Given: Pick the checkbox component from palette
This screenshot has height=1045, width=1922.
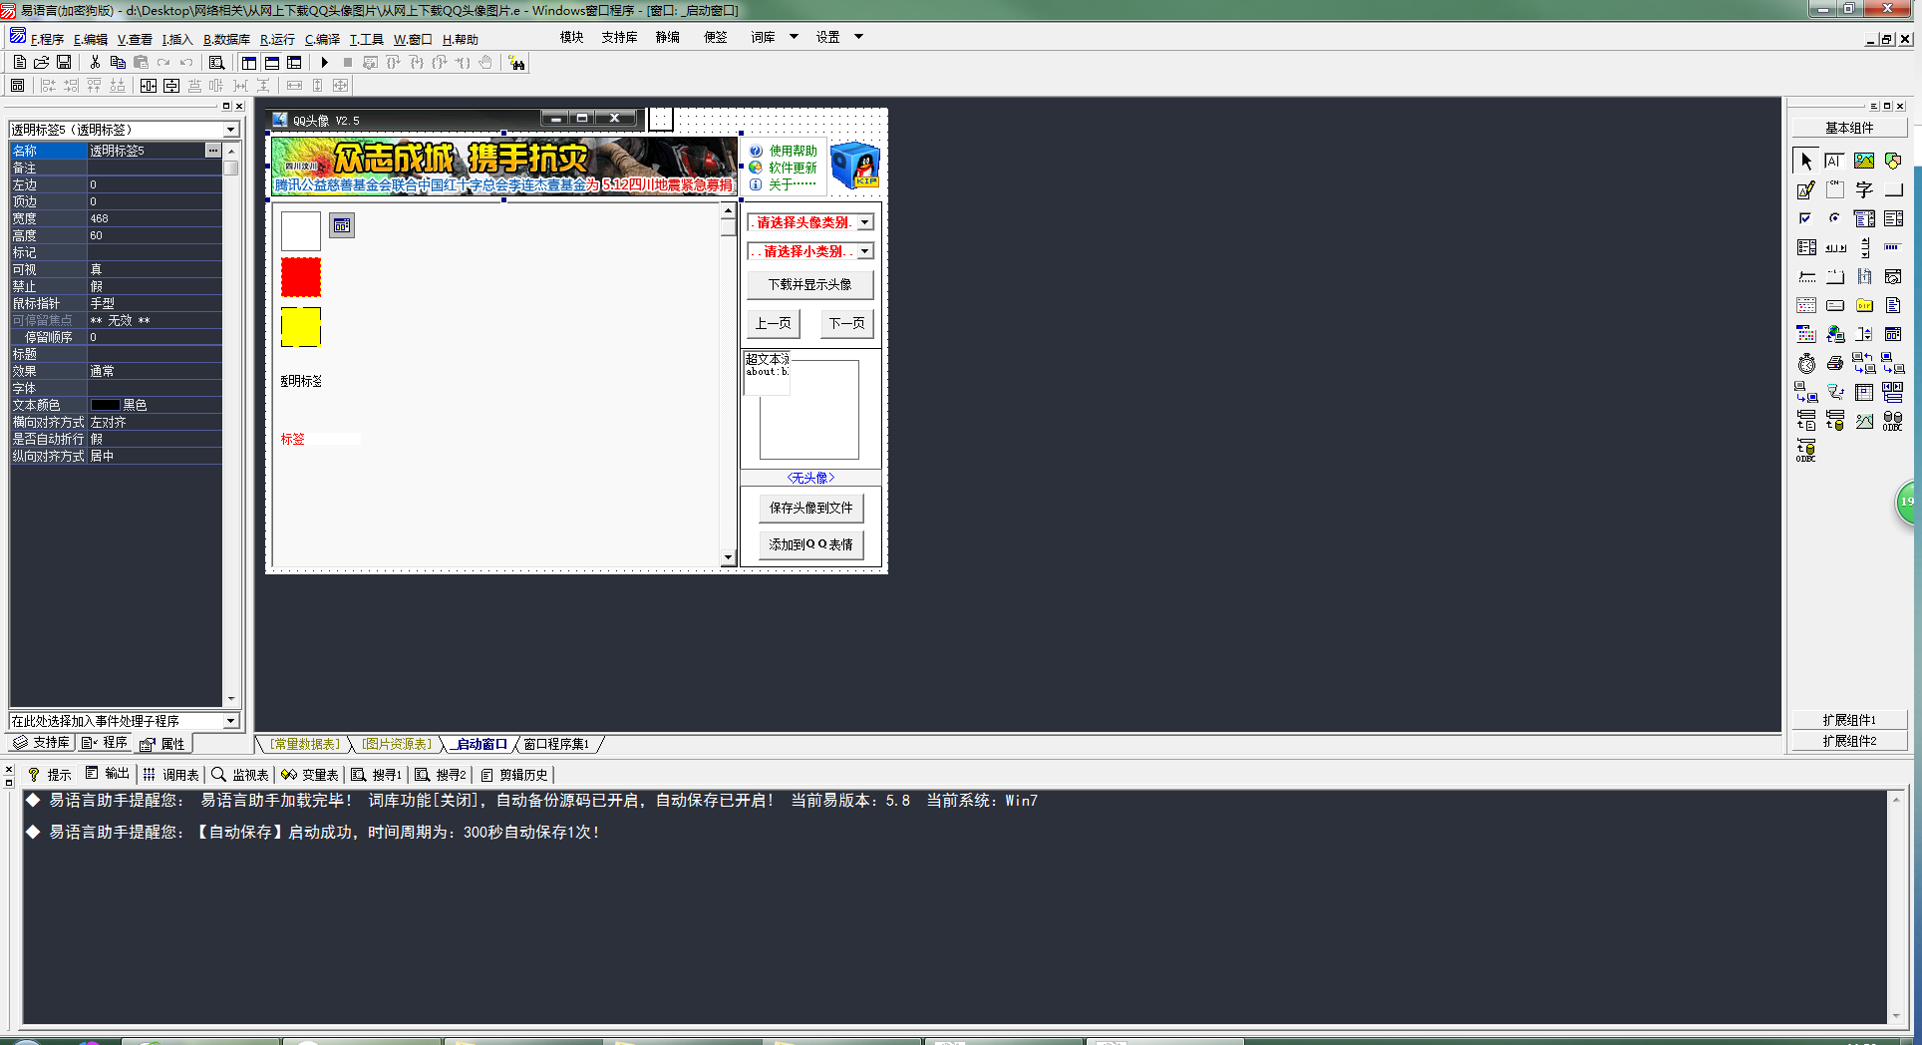Looking at the screenshot, I should pyautogui.click(x=1805, y=218).
